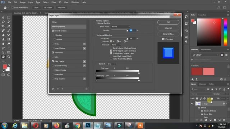
Task: Click the new layer icon in Layers panel
Action: tap(220, 120)
